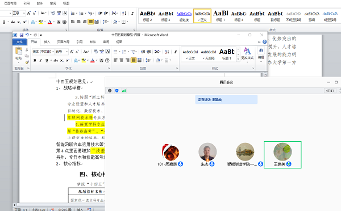This screenshot has width=341, height=211.
Task: Click Word horizontal scrollbar left arrow
Action: 15,205
